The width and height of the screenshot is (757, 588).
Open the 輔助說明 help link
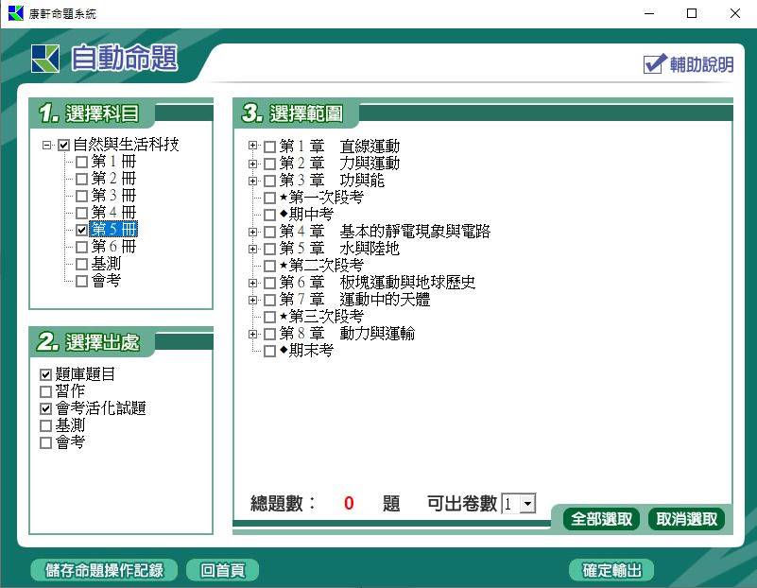click(701, 64)
